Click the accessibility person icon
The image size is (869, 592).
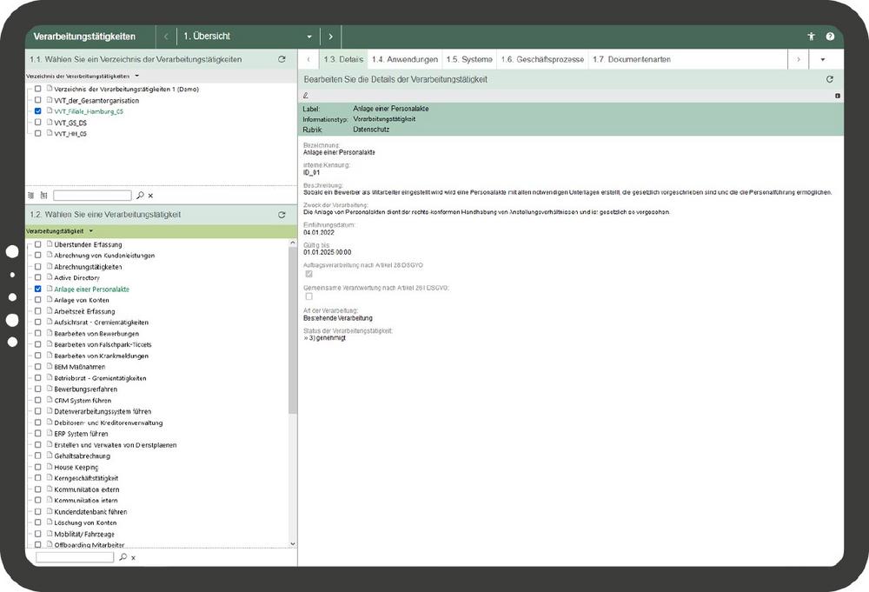point(811,37)
